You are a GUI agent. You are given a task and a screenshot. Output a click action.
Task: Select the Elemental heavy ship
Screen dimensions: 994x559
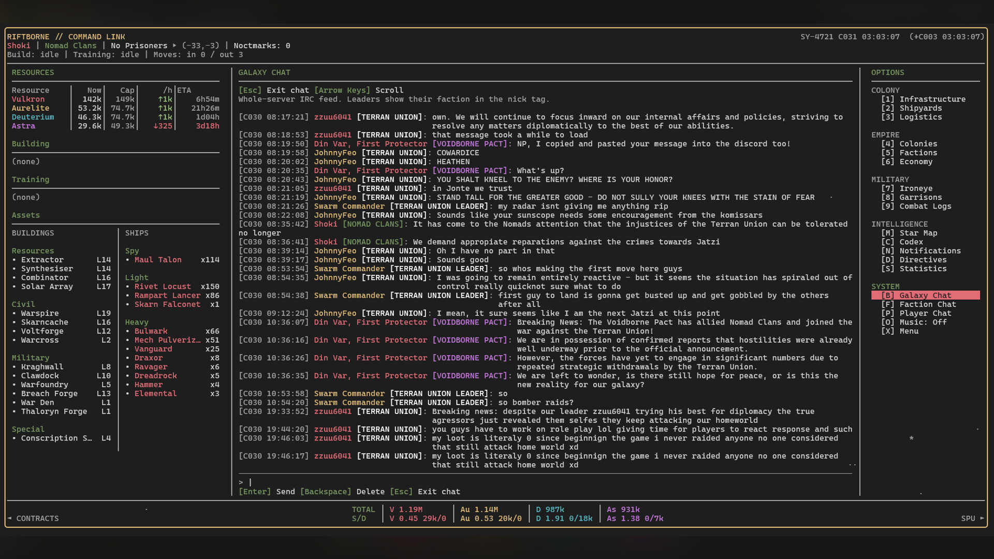(x=172, y=393)
